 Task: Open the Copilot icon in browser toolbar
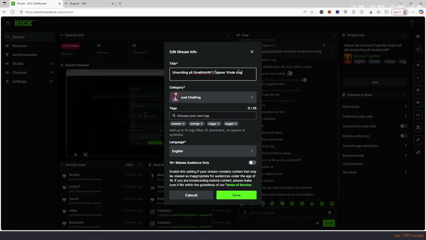[x=421, y=12]
